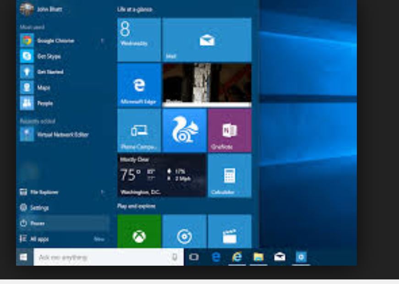399x284 pixels.
Task: Expand Google Chrome jump list arrow
Action: [x=102, y=41]
